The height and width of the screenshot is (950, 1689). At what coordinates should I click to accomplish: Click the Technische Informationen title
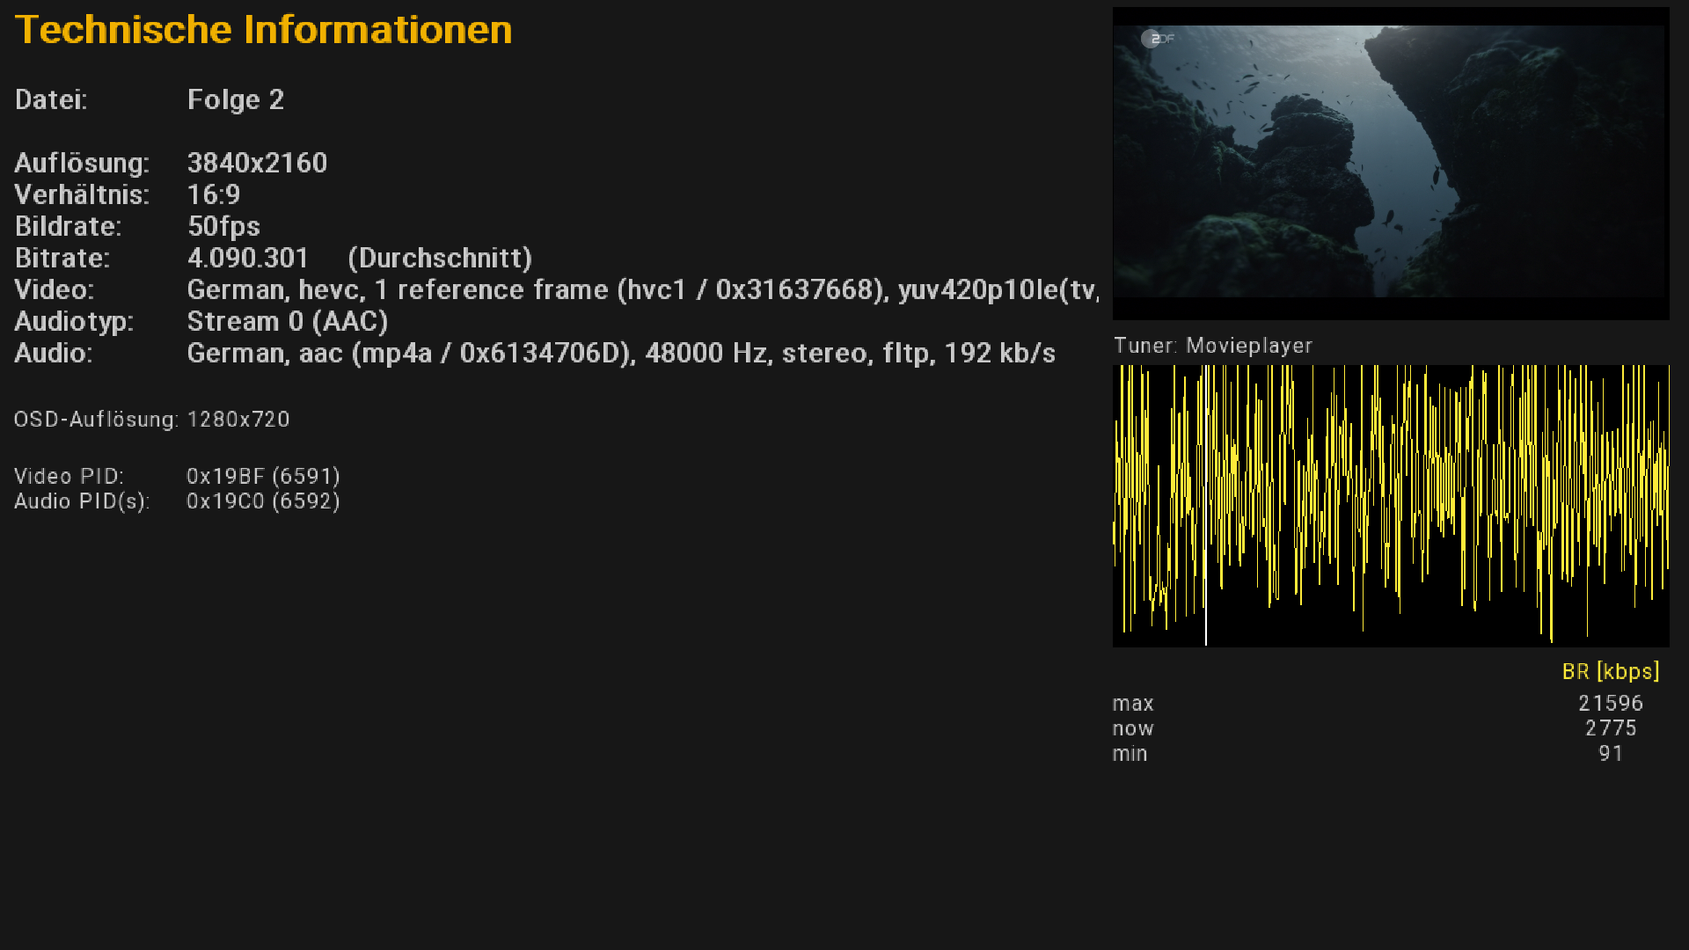pos(263,30)
